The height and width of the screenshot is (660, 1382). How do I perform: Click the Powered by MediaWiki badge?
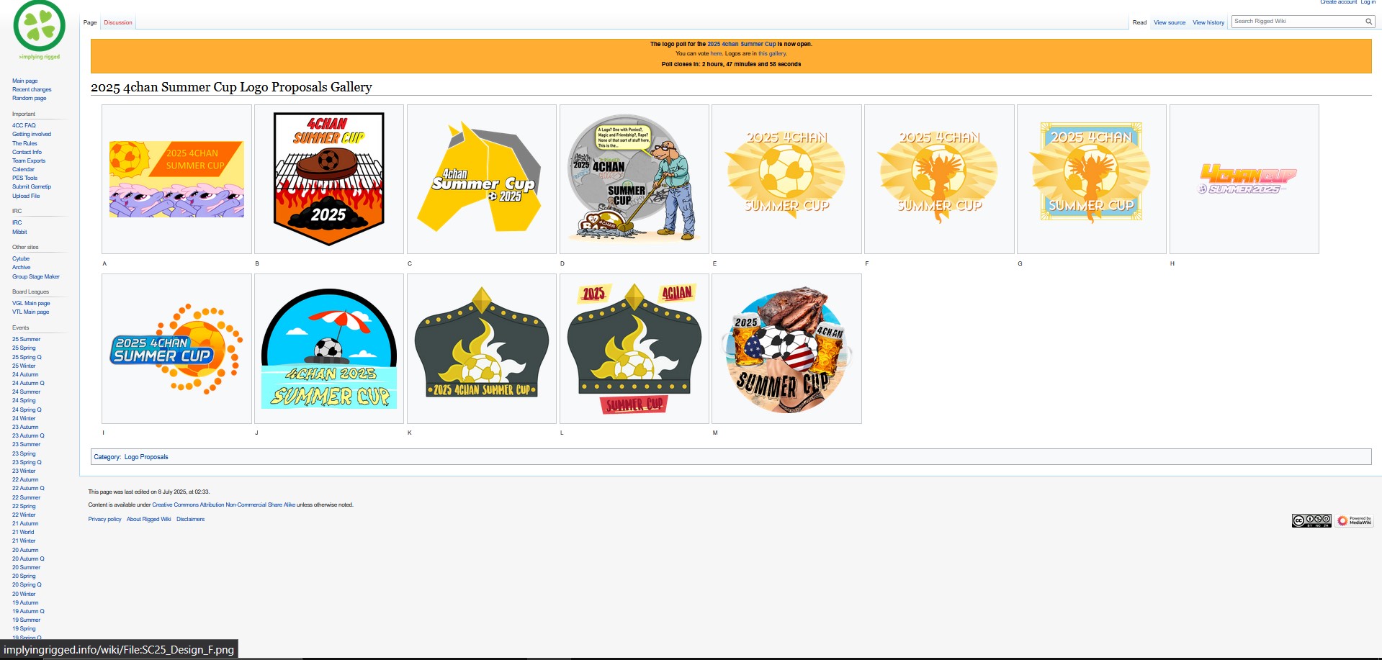tap(1355, 520)
